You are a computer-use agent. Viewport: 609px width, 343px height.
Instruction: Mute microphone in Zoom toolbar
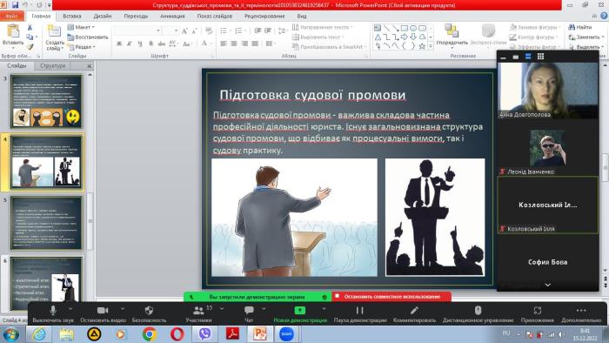(53, 314)
